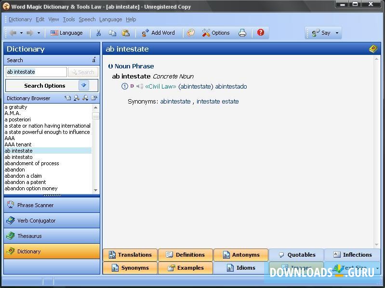385x288 pixels.
Task: Click the Paste clipboard icon
Action: click(x=126, y=33)
